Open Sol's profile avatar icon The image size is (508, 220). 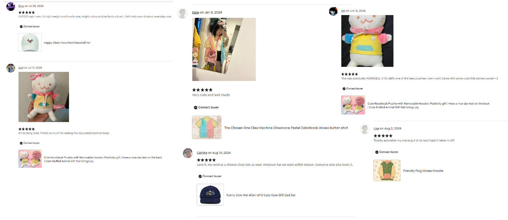pyautogui.click(x=333, y=11)
